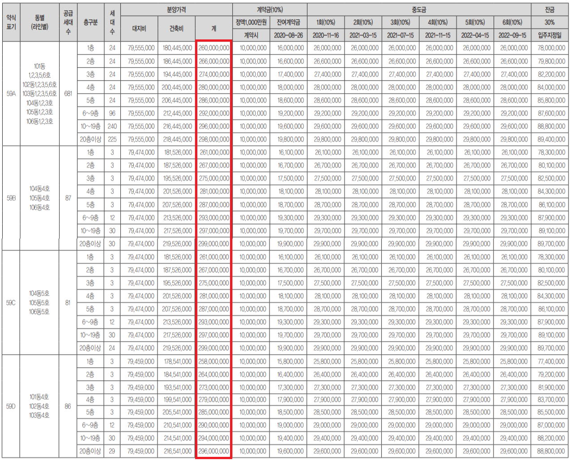The image size is (571, 460).
Task: Select total price 258,000,000
Action: pos(214,361)
